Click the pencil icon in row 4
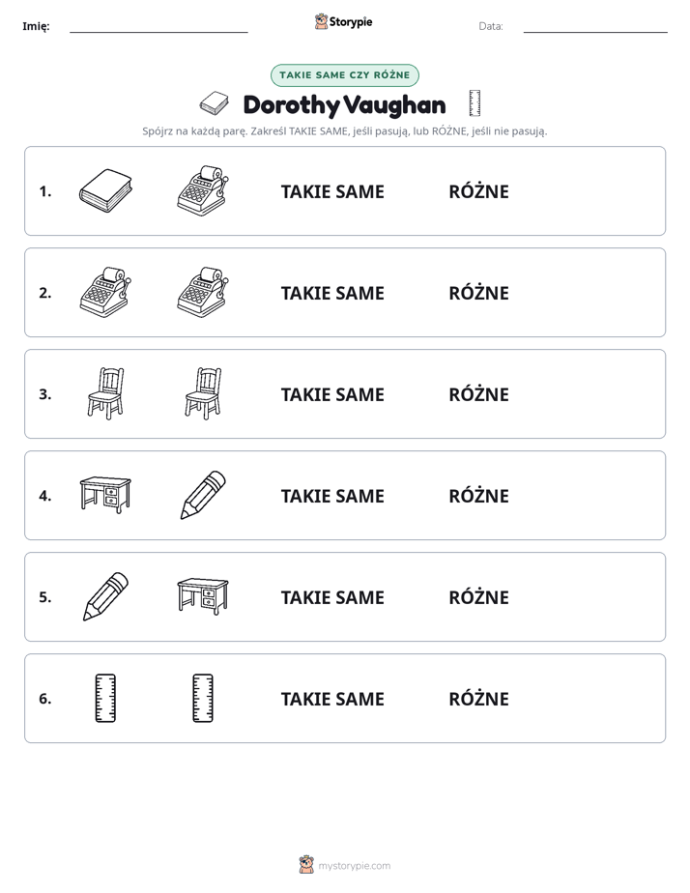Image resolution: width=690 pixels, height=893 pixels. click(x=203, y=495)
